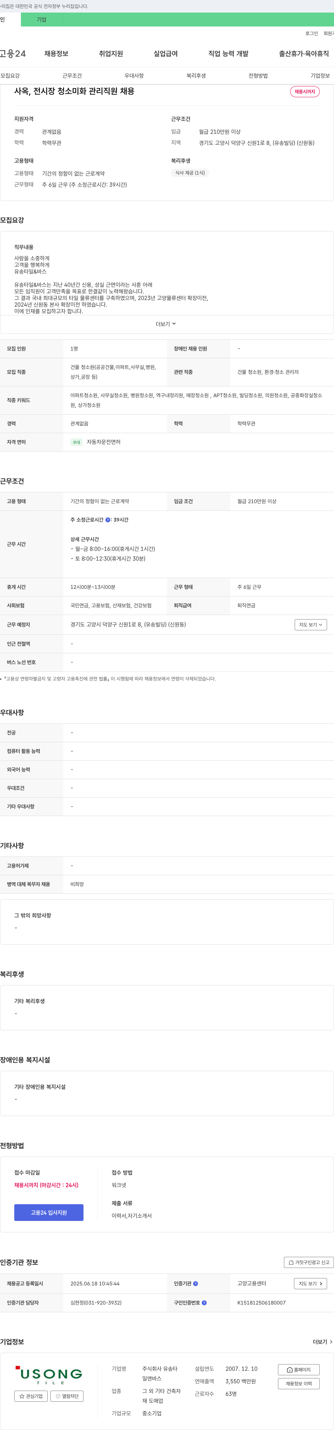Image resolution: width=334 pixels, height=1430 pixels.
Task: Expand 더보기 under 직무내용
Action: pos(166,324)
